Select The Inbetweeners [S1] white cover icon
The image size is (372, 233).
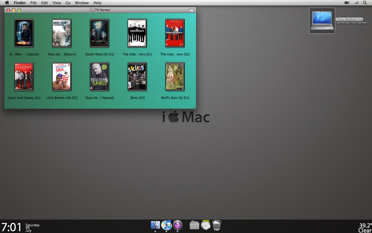[x=137, y=33]
